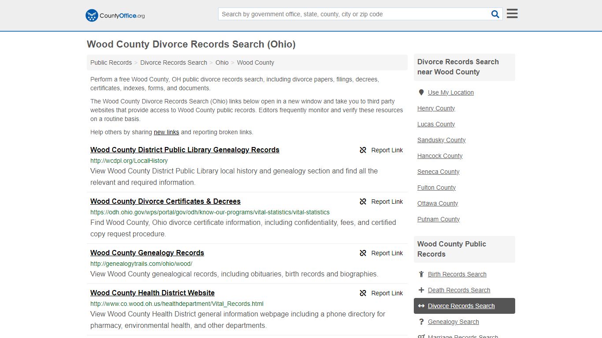Click the CountyOffice.org logo
Image resolution: width=602 pixels, height=338 pixels.
point(115,15)
